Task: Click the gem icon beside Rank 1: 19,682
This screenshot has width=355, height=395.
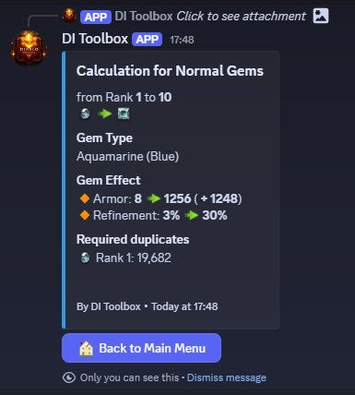Action: [x=85, y=257]
